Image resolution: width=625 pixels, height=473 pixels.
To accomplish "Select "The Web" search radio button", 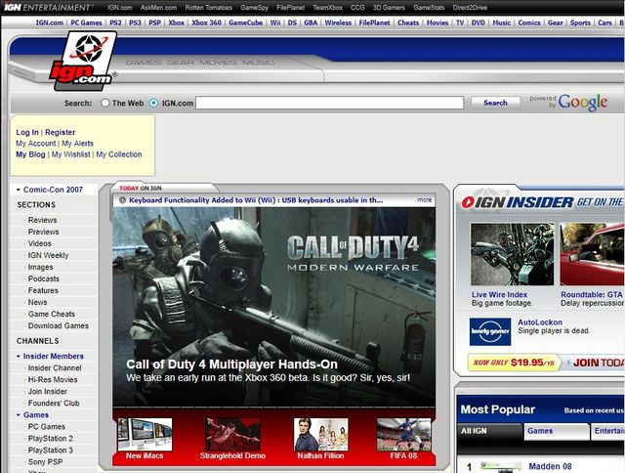I will (105, 103).
